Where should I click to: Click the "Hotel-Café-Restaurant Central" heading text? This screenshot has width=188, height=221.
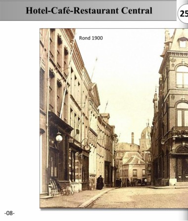coord(89,10)
